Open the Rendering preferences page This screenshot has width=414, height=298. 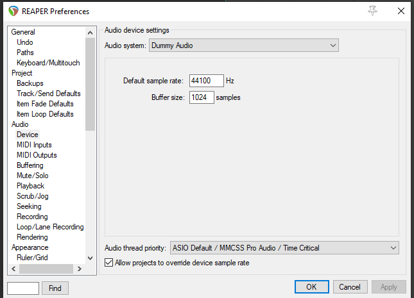point(32,237)
